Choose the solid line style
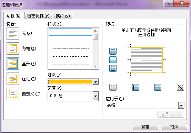 70,32
